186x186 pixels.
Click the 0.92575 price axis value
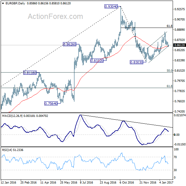point(179,9)
